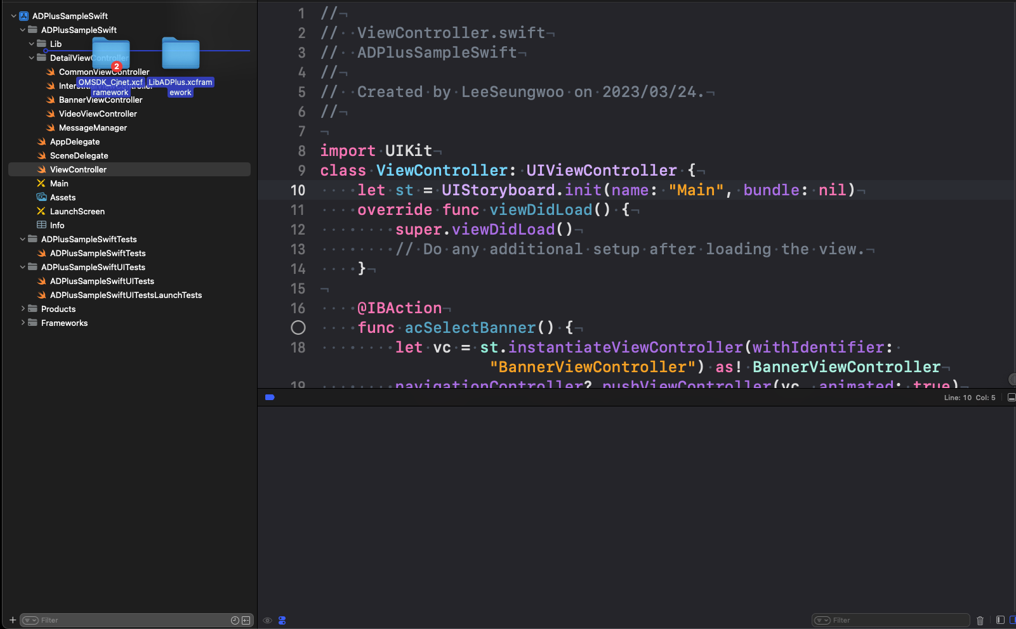This screenshot has height=629, width=1016.
Task: Open the AppDelegate Swift file
Action: pos(74,142)
